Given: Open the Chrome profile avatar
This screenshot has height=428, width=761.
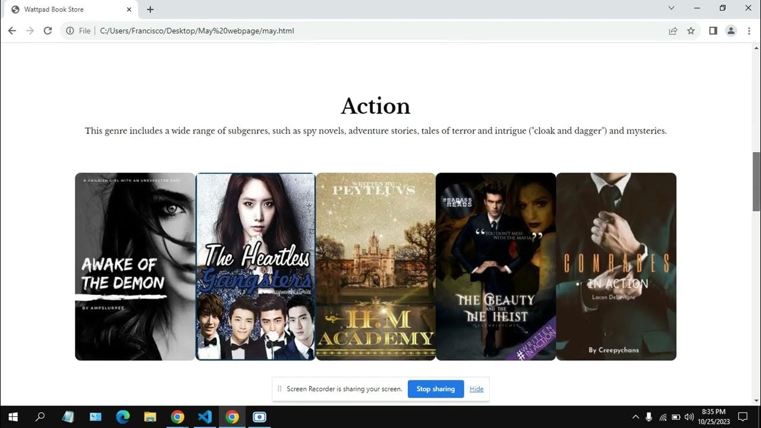Looking at the screenshot, I should 731,31.
